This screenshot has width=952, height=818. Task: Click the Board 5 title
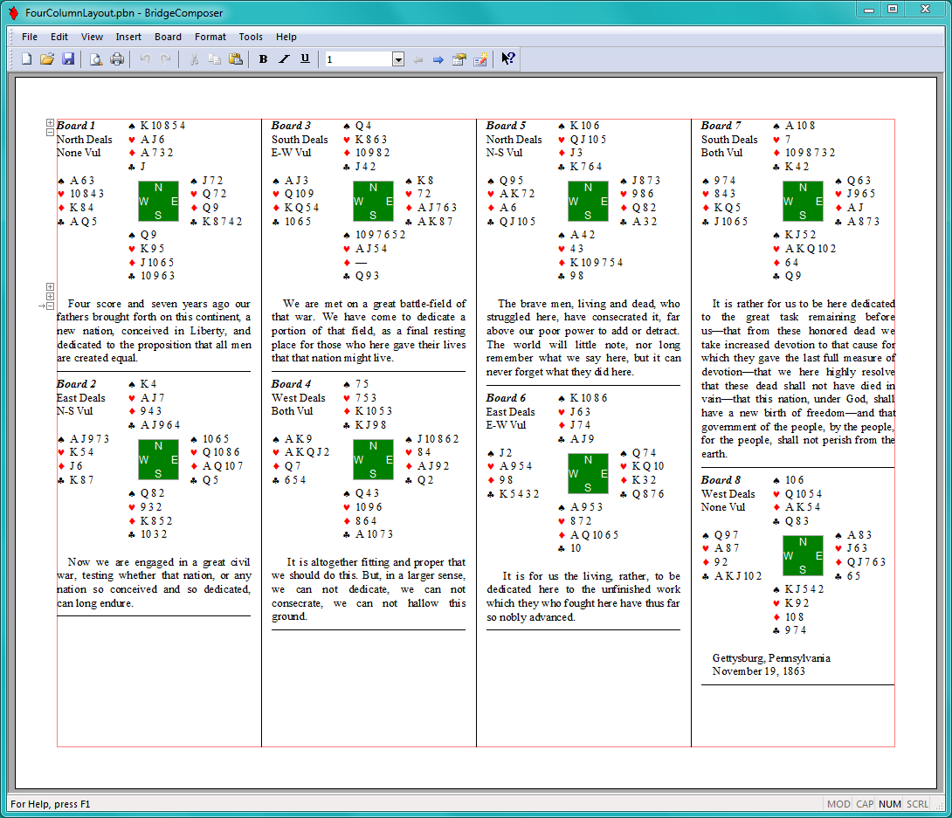coord(506,126)
